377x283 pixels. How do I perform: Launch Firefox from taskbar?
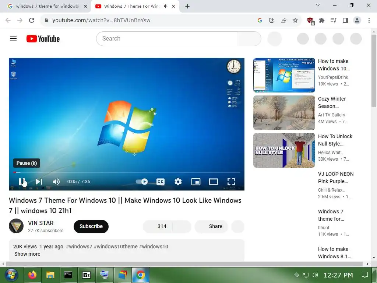tap(32, 275)
